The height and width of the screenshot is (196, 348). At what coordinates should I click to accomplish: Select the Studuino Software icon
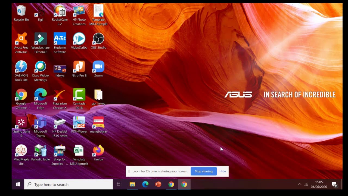[60, 43]
